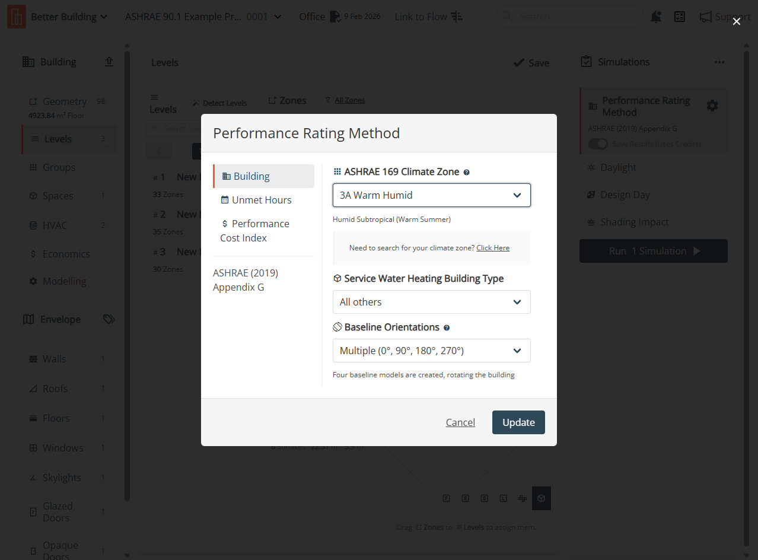Viewport: 758px width, 560px height.
Task: Switch to the Unmet Hours tab
Action: 262,200
